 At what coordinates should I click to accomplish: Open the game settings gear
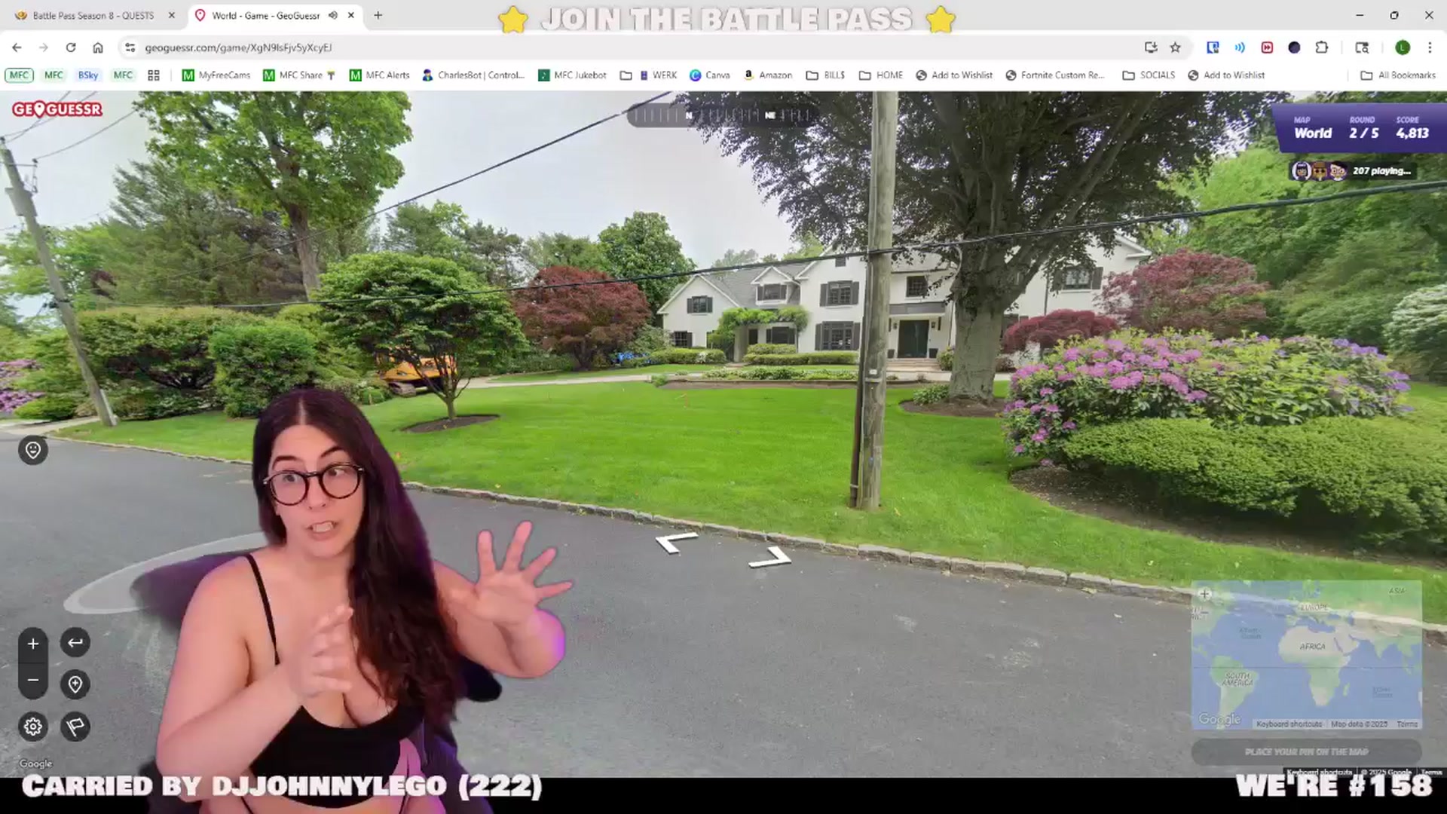(x=33, y=727)
